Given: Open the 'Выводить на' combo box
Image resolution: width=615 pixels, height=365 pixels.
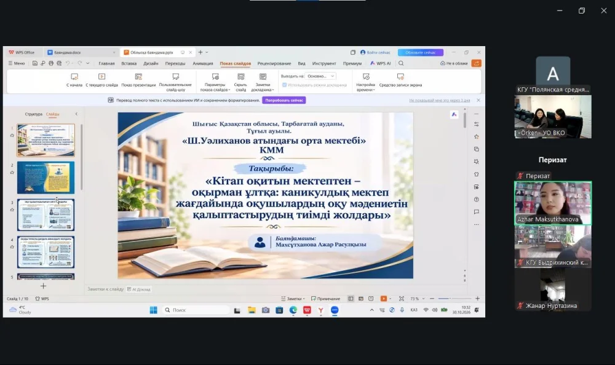Looking at the screenshot, I should coord(320,76).
